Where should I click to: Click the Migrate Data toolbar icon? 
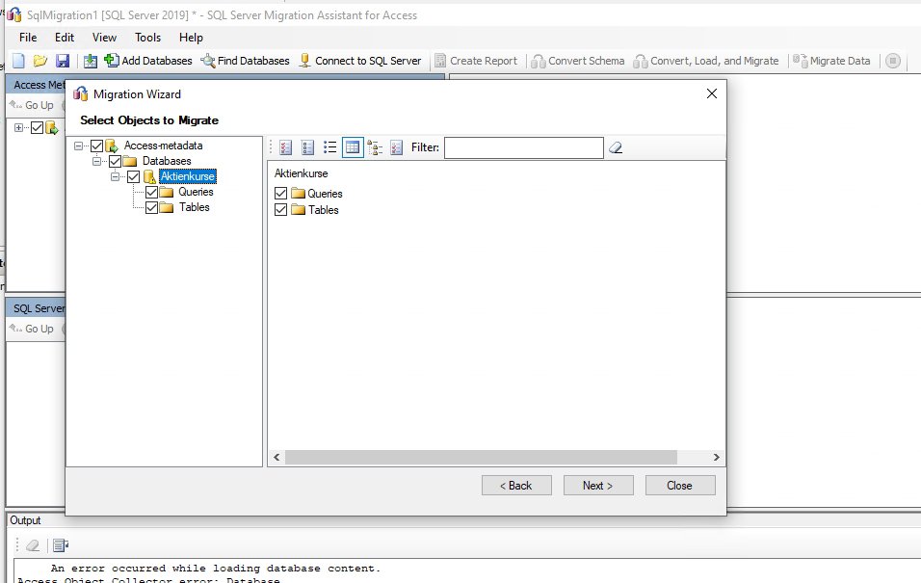[x=801, y=60]
